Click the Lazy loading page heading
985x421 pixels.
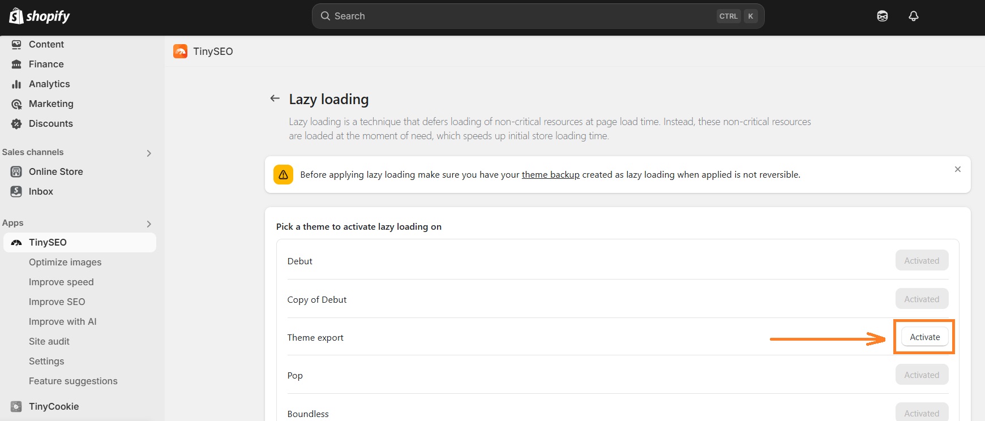coord(329,99)
